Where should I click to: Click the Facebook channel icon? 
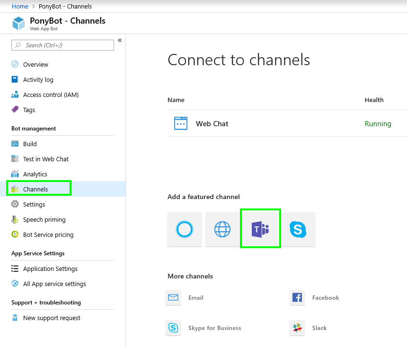point(297,297)
